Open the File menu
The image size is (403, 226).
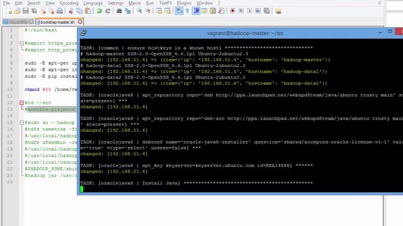click(6, 3)
